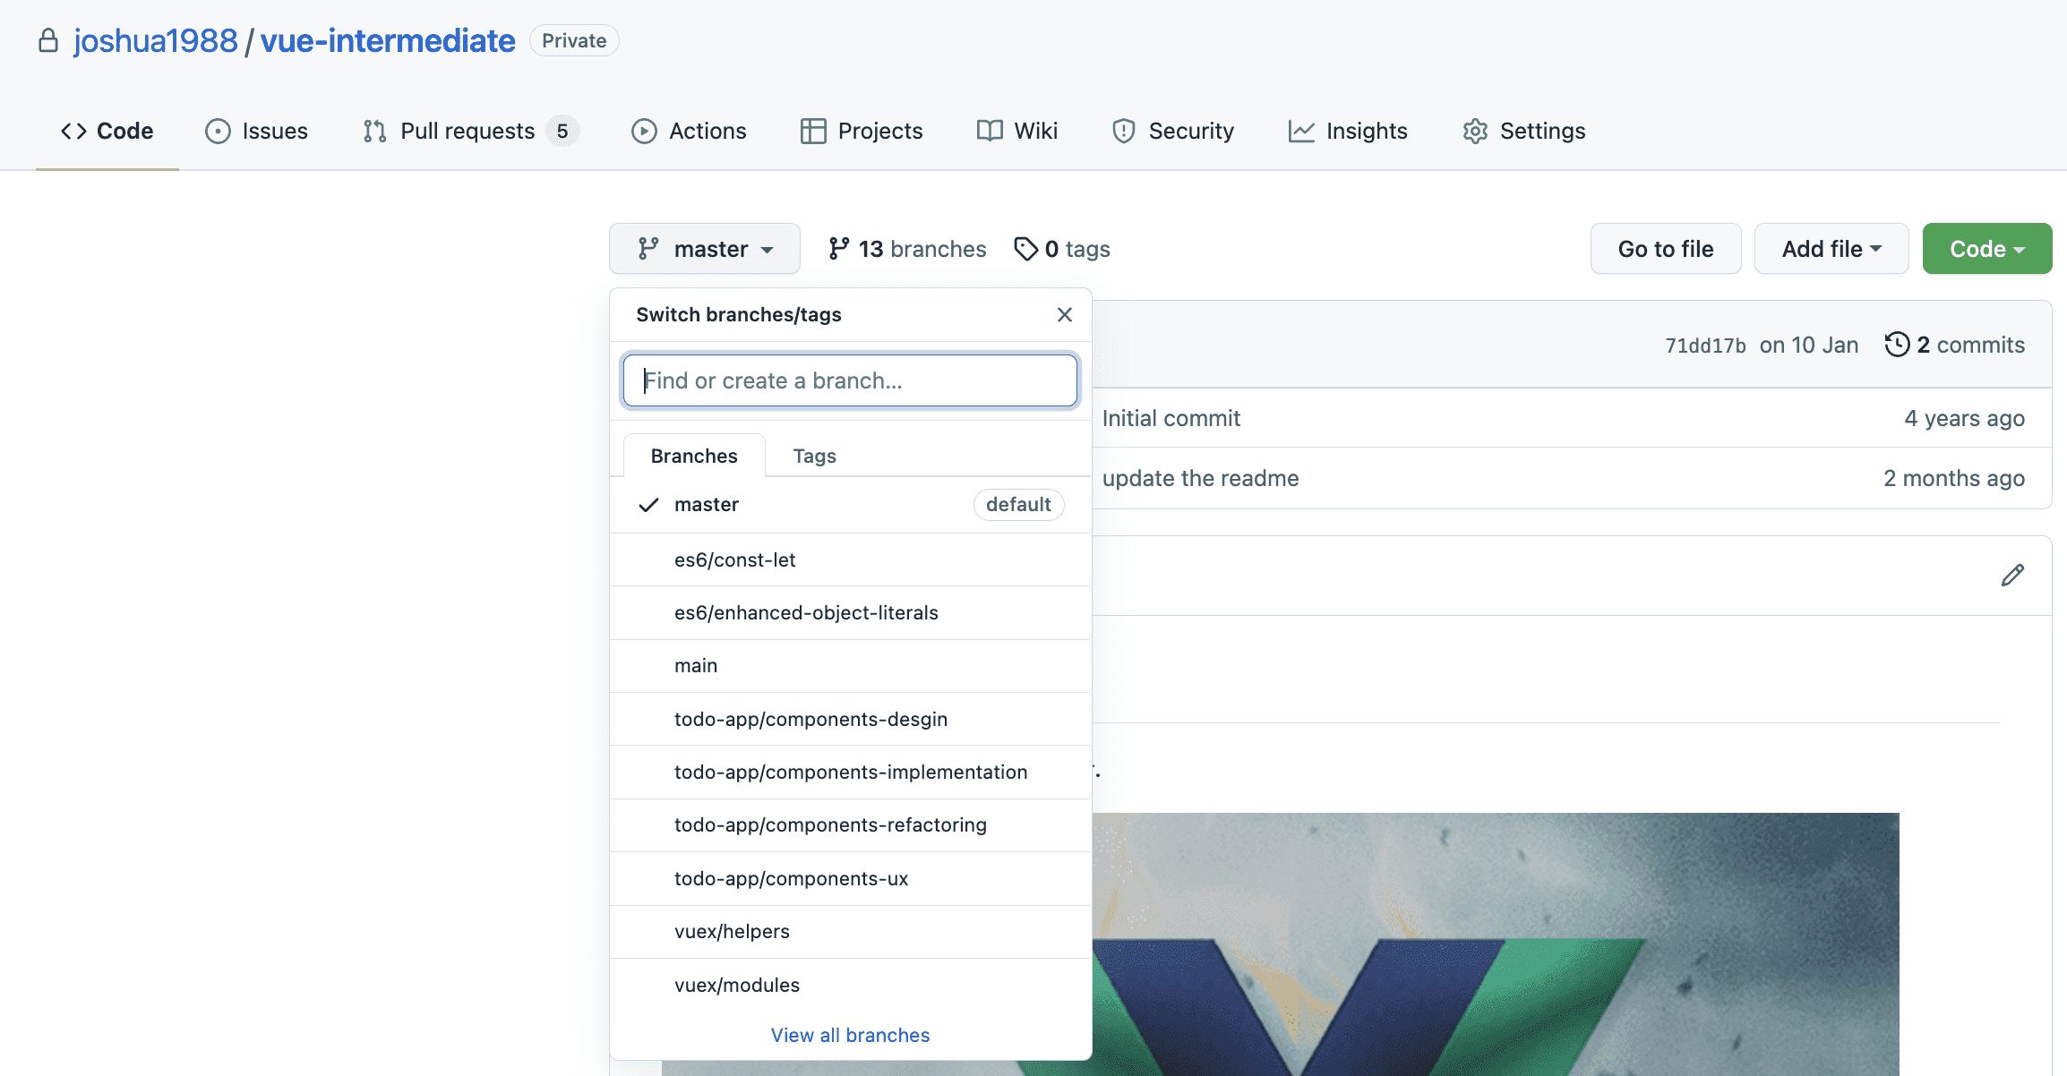This screenshot has height=1076, width=2067.
Task: Close the Switch branches/tags popup
Action: [x=1064, y=315]
